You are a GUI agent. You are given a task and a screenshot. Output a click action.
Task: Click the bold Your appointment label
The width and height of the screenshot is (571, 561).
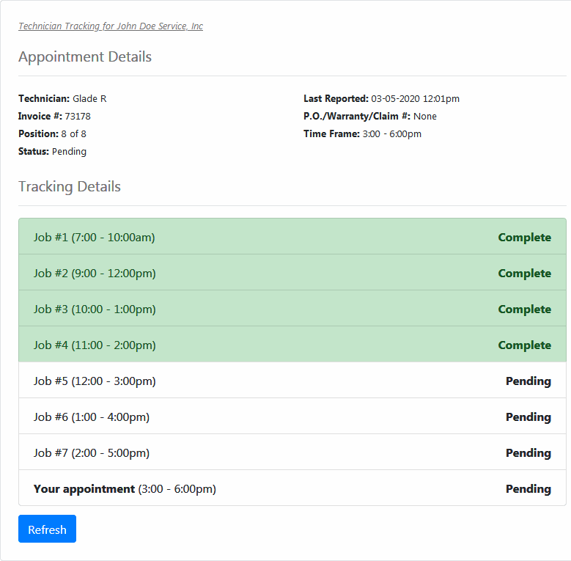(84, 489)
